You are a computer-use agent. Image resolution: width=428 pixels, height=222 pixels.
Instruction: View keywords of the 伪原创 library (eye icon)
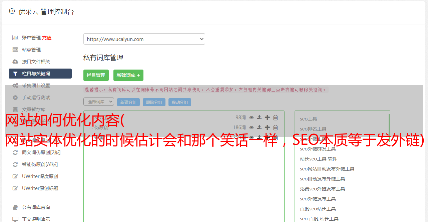click(252, 127)
